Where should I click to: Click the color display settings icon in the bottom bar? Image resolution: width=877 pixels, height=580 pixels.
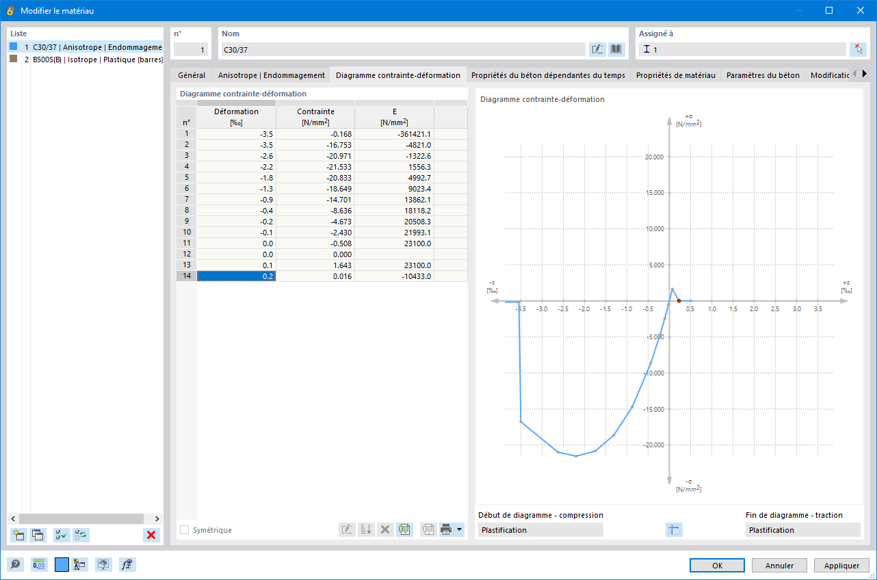click(x=79, y=564)
